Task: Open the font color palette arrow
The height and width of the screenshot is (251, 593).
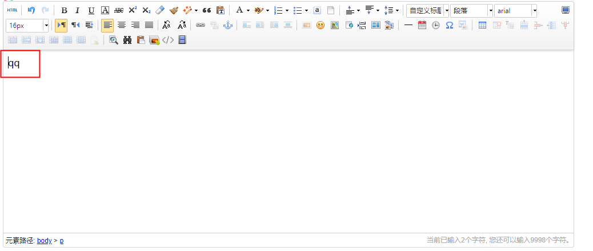Action: [248, 11]
